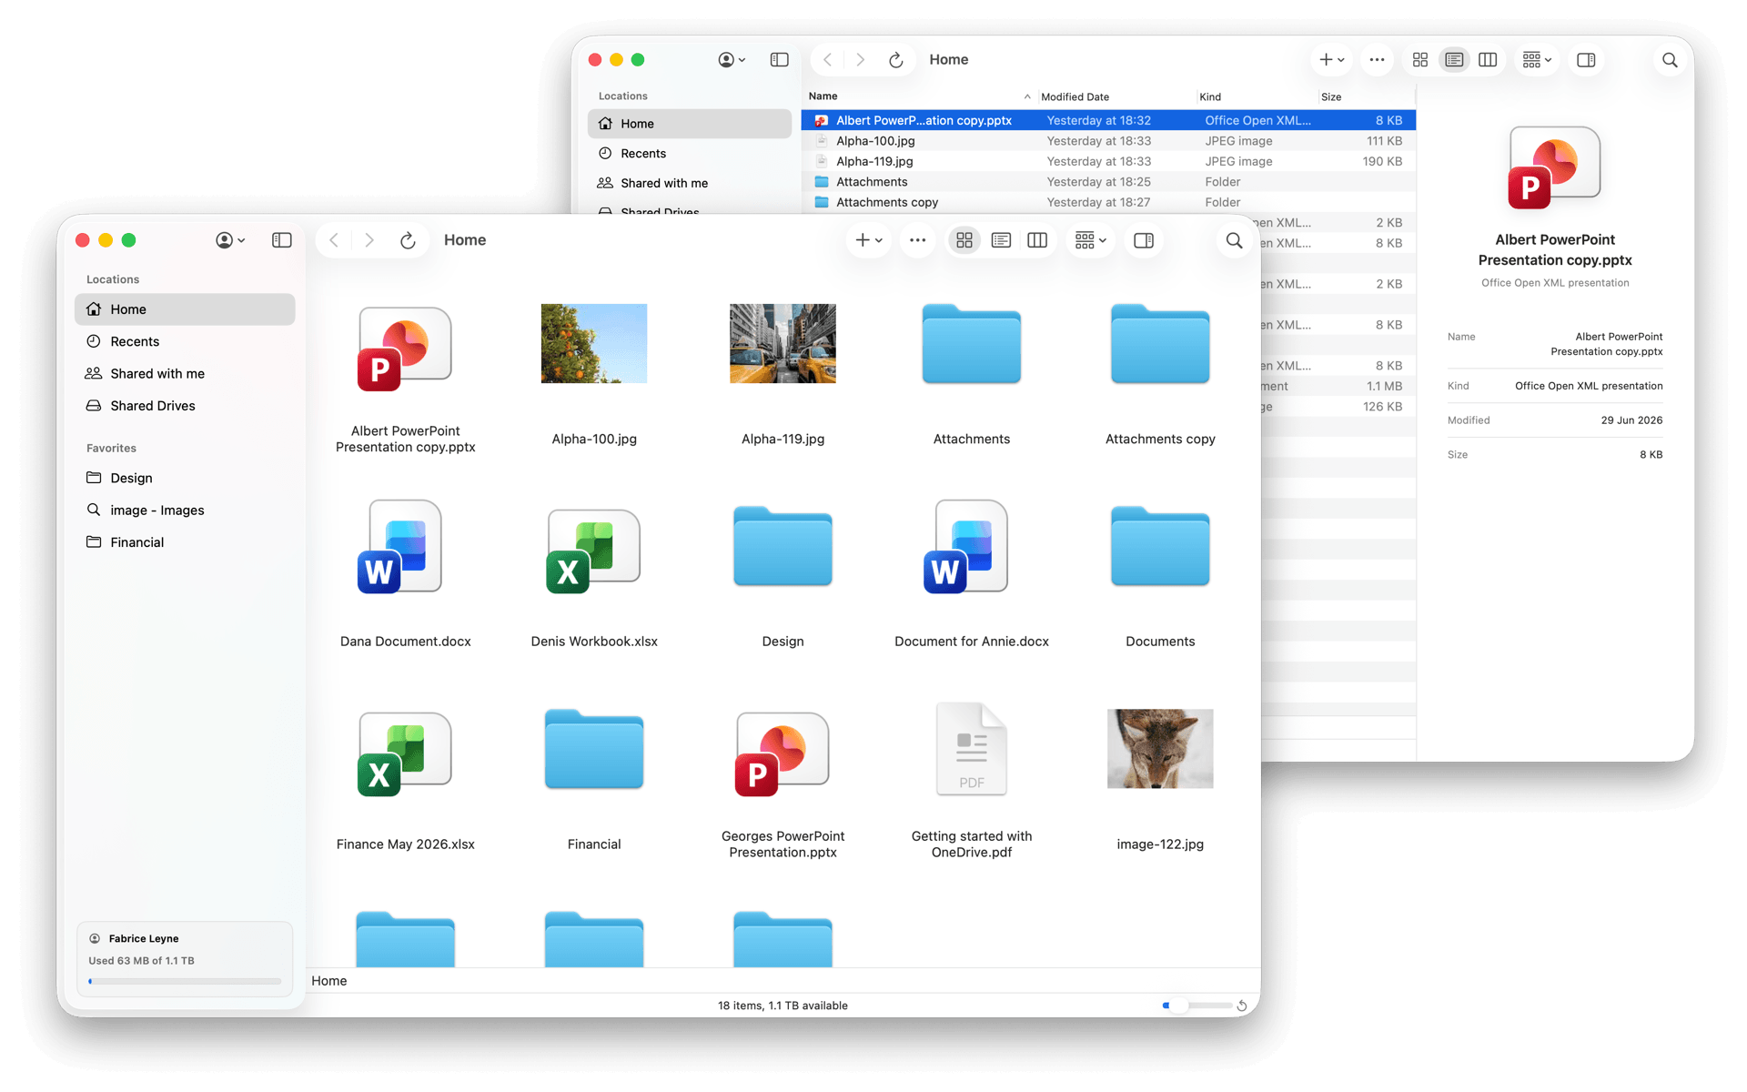The image size is (1747, 1092).
Task: Toggle preview pane in front window
Action: click(x=1144, y=240)
